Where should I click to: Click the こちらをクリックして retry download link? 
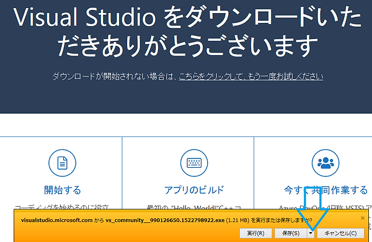(250, 77)
